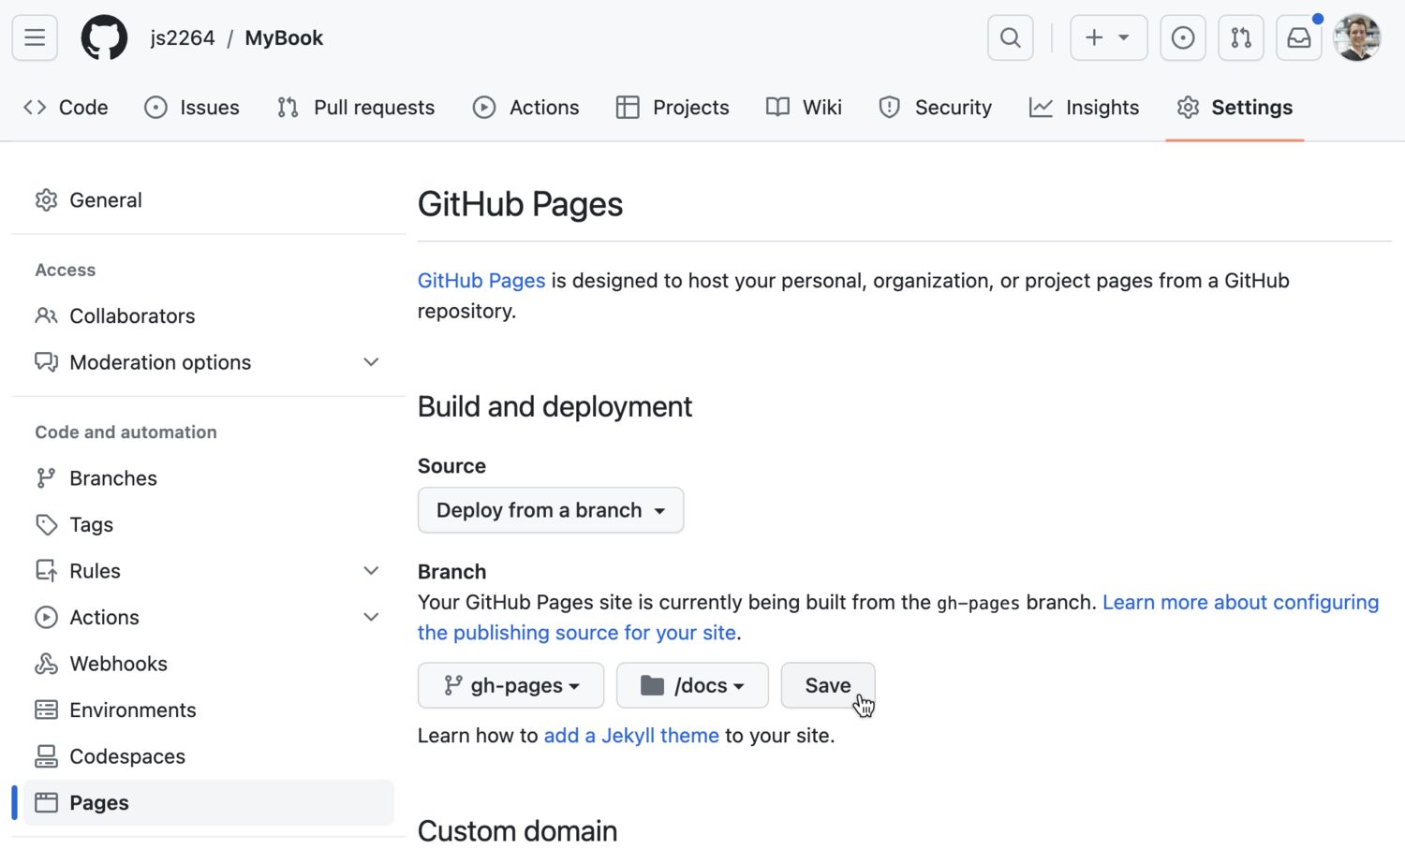Open the pull requests icon in header
Screen dimensions: 1405x849
pos(1240,38)
